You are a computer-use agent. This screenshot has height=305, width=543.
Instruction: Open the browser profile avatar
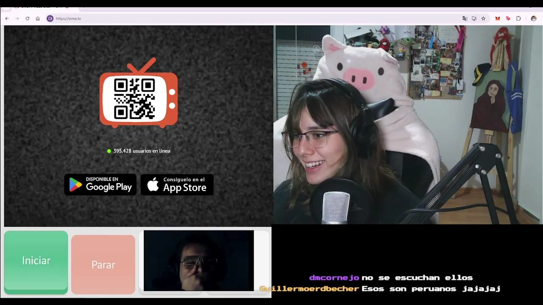tap(534, 19)
